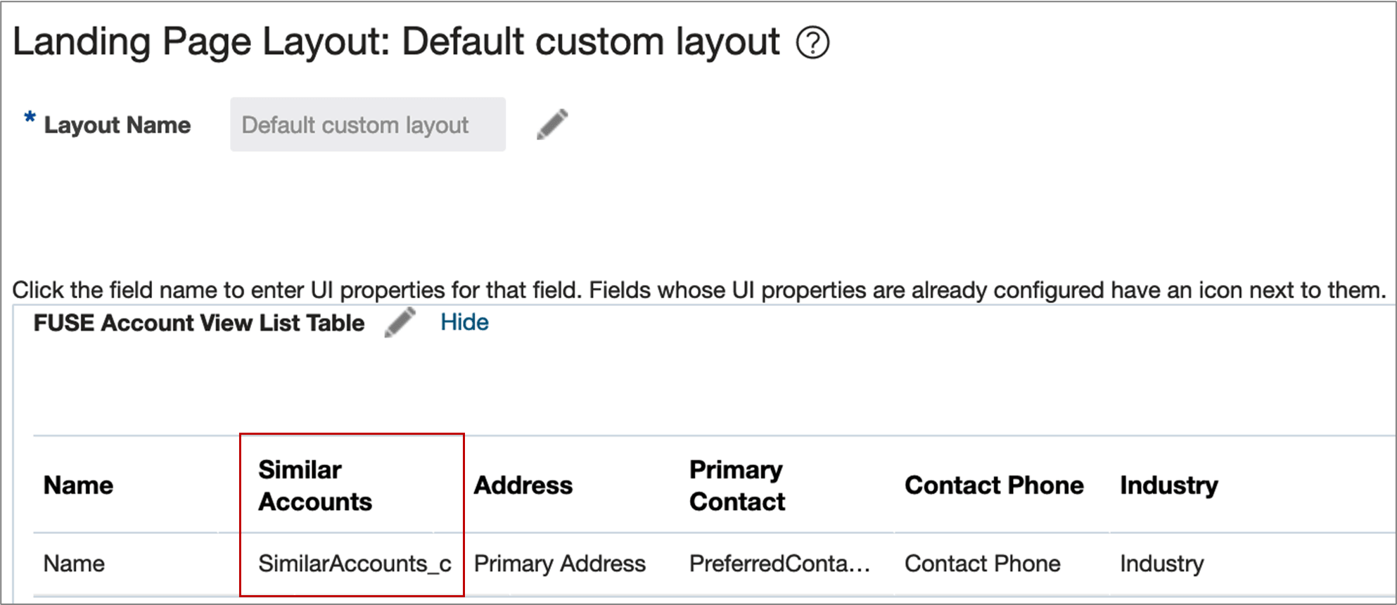Viewport: 1397px width, 605px height.
Task: Click the Name field entry below the header
Action: [73, 563]
